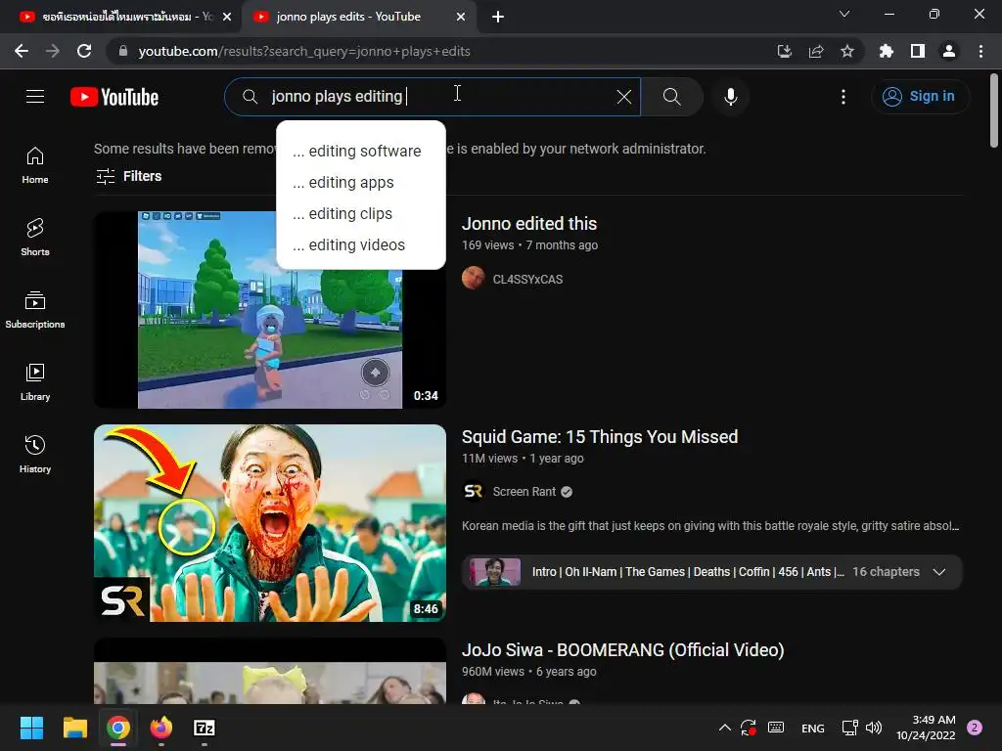This screenshot has height=751, width=1002.
Task: Share this page from the address bar
Action: point(816,51)
